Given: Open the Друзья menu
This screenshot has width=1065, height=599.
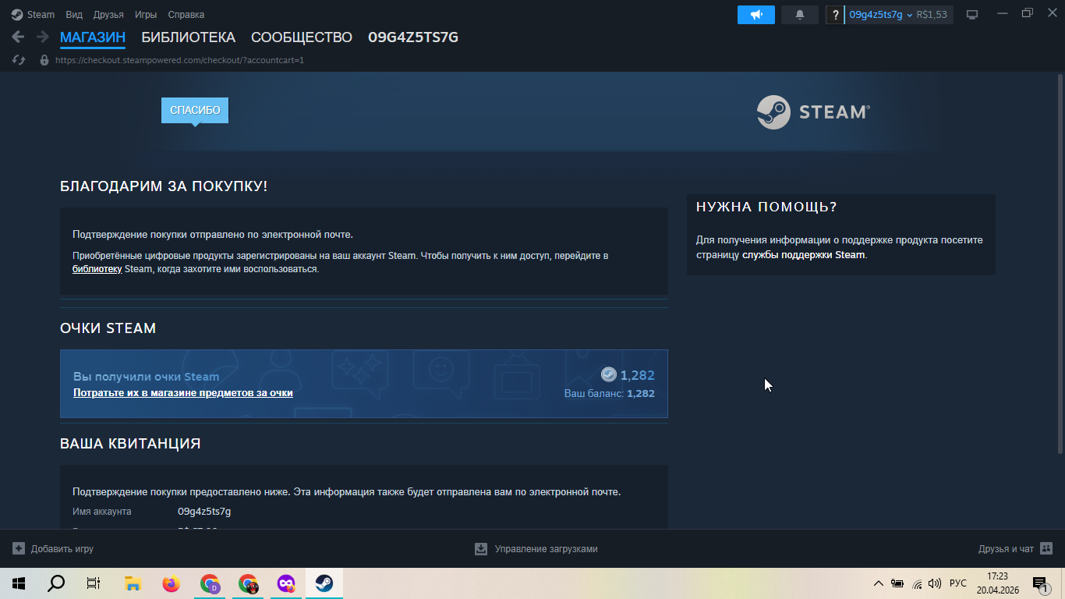Looking at the screenshot, I should (108, 15).
